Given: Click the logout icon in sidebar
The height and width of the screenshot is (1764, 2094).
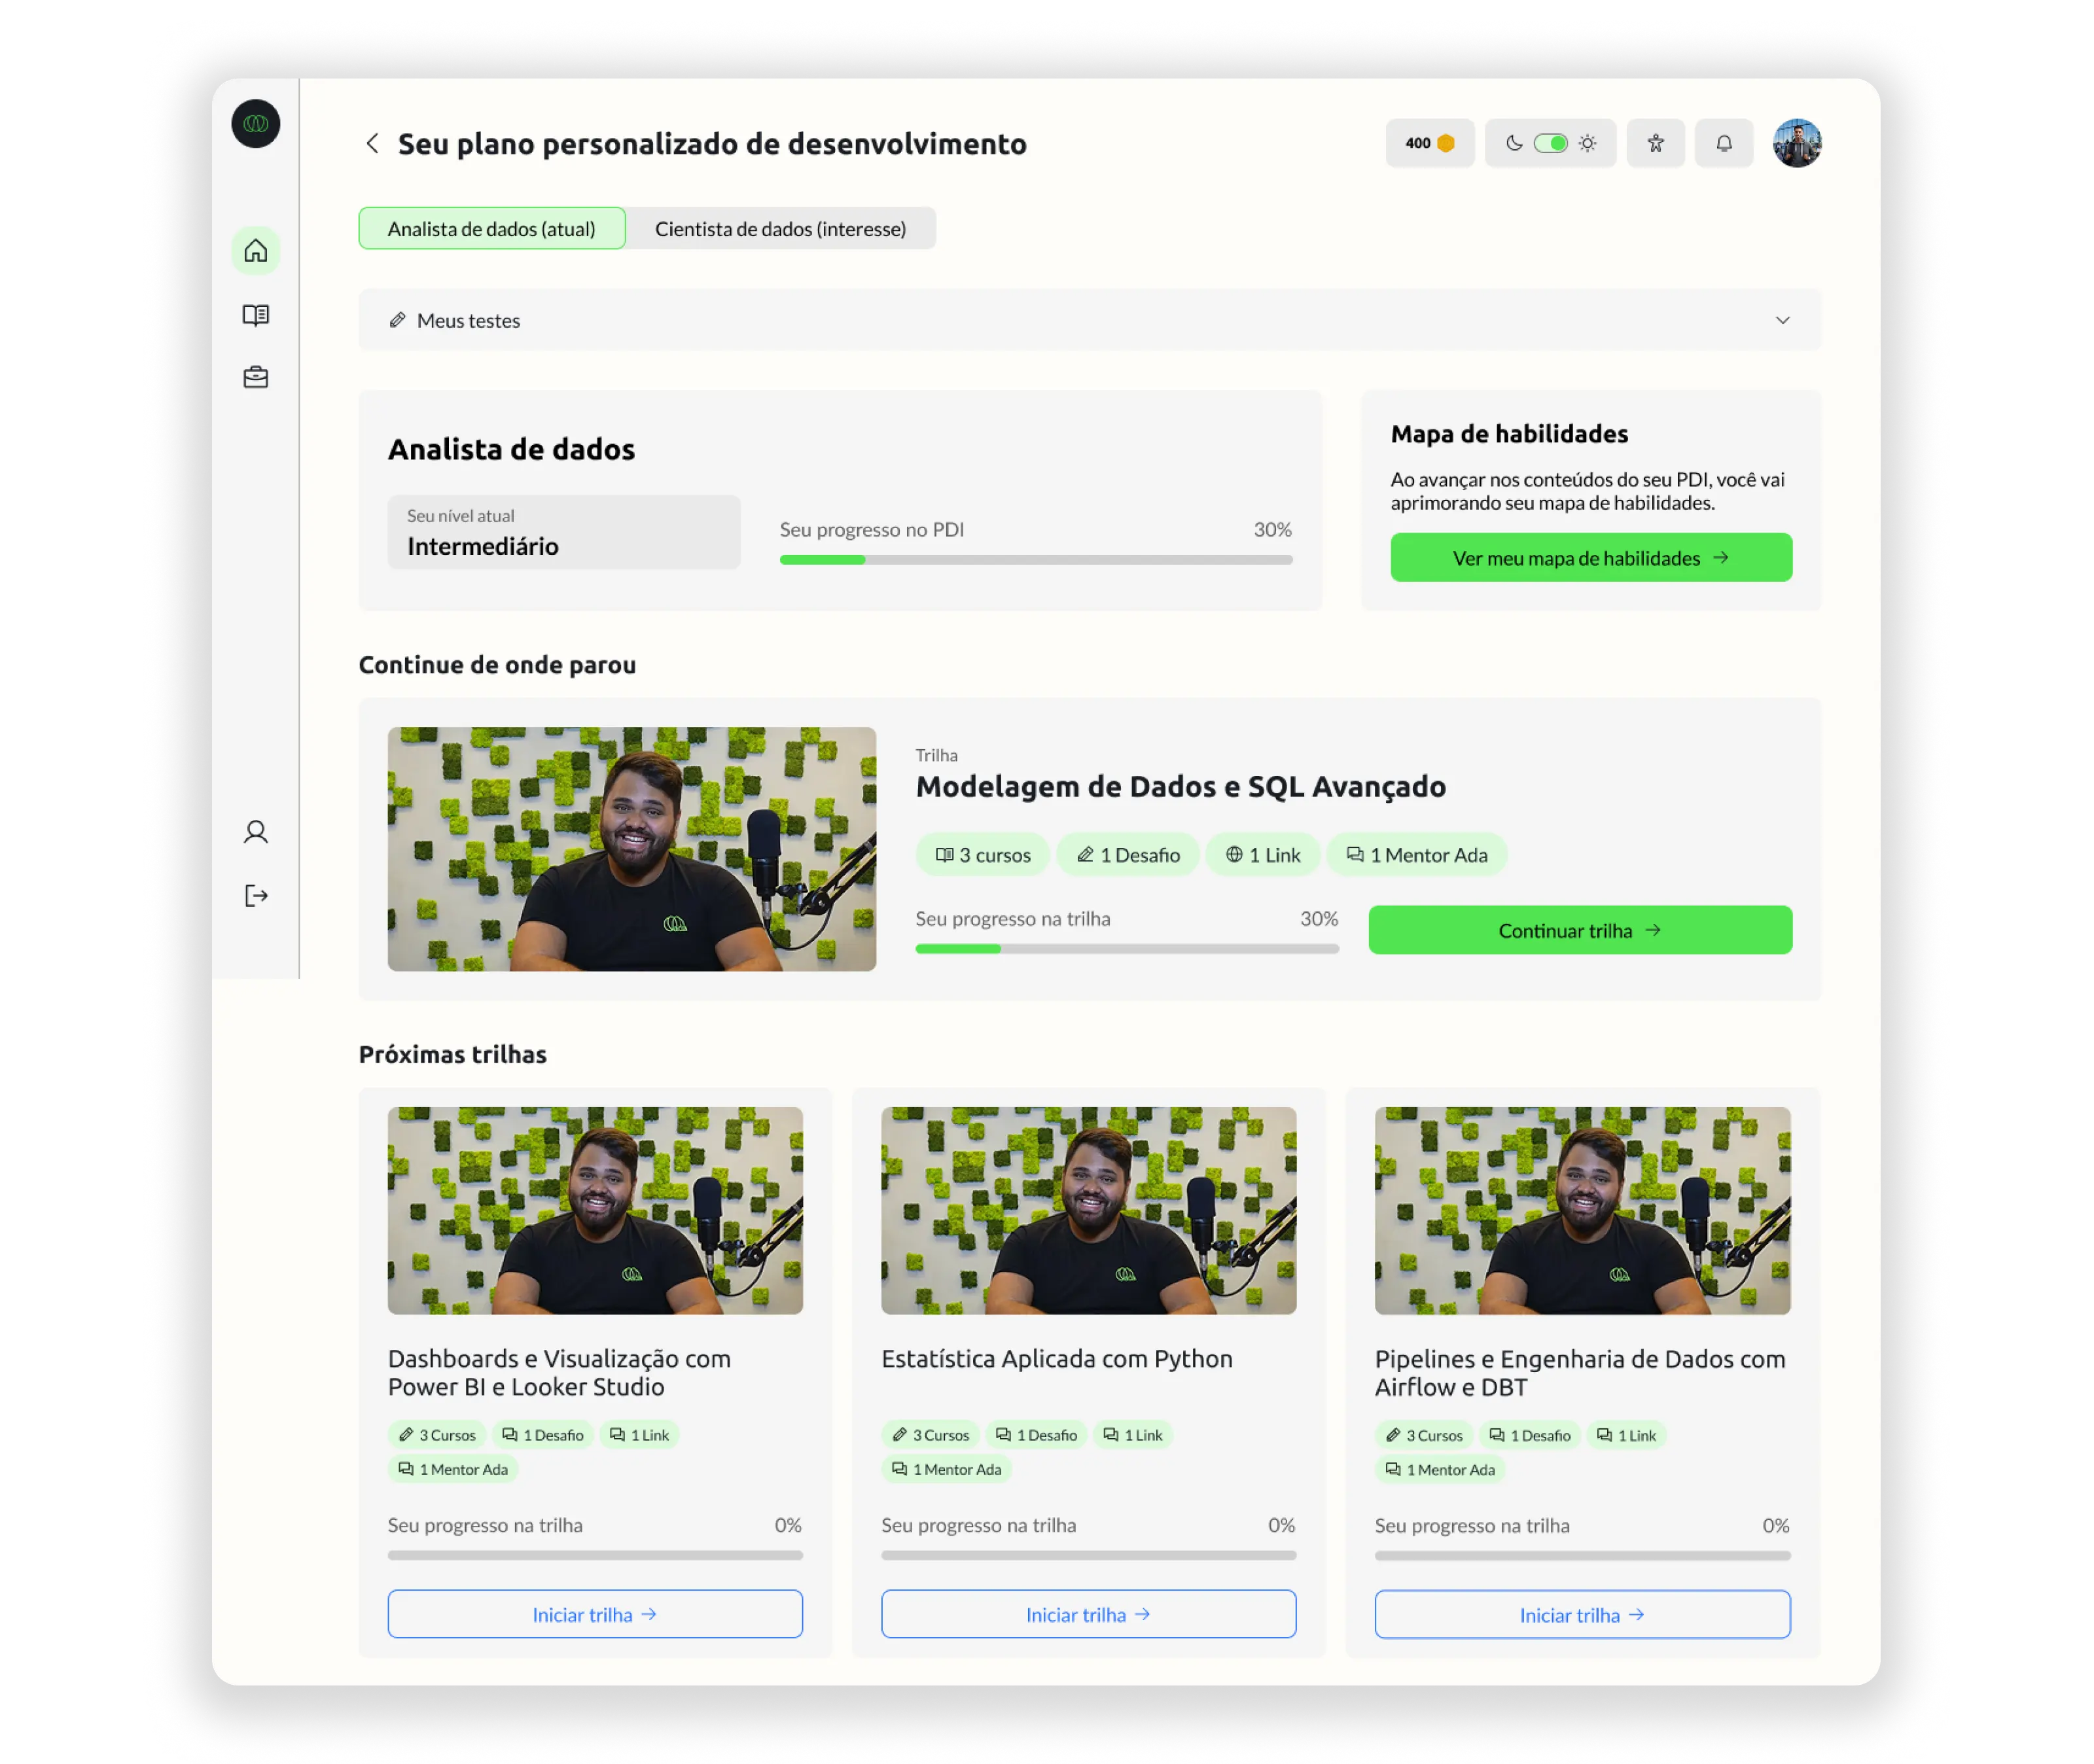Looking at the screenshot, I should click(256, 895).
